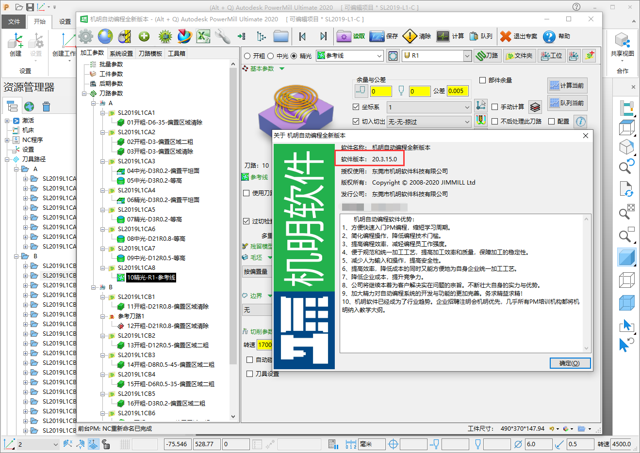Click the green plus icon in plugin toolbar
Image resolution: width=640 pixels, height=453 pixels.
(144, 36)
